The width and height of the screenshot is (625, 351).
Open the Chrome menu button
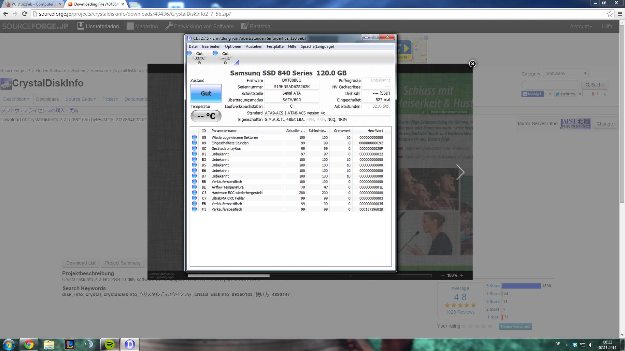click(x=620, y=14)
